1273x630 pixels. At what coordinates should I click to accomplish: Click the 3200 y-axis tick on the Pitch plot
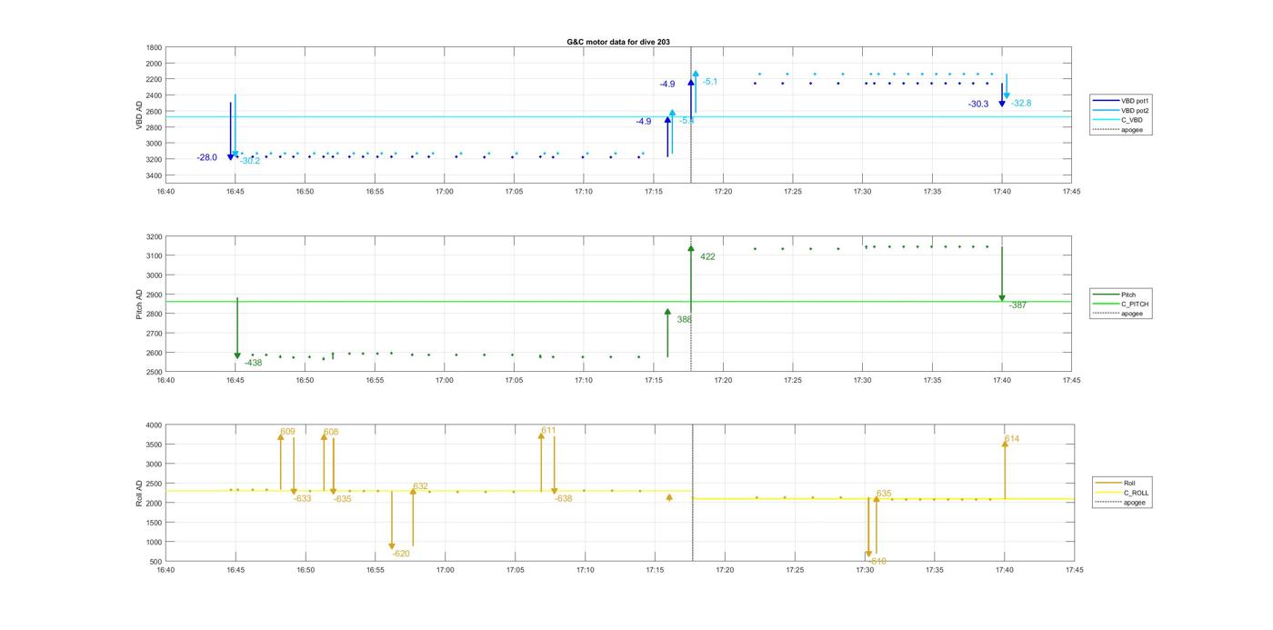[x=154, y=237]
